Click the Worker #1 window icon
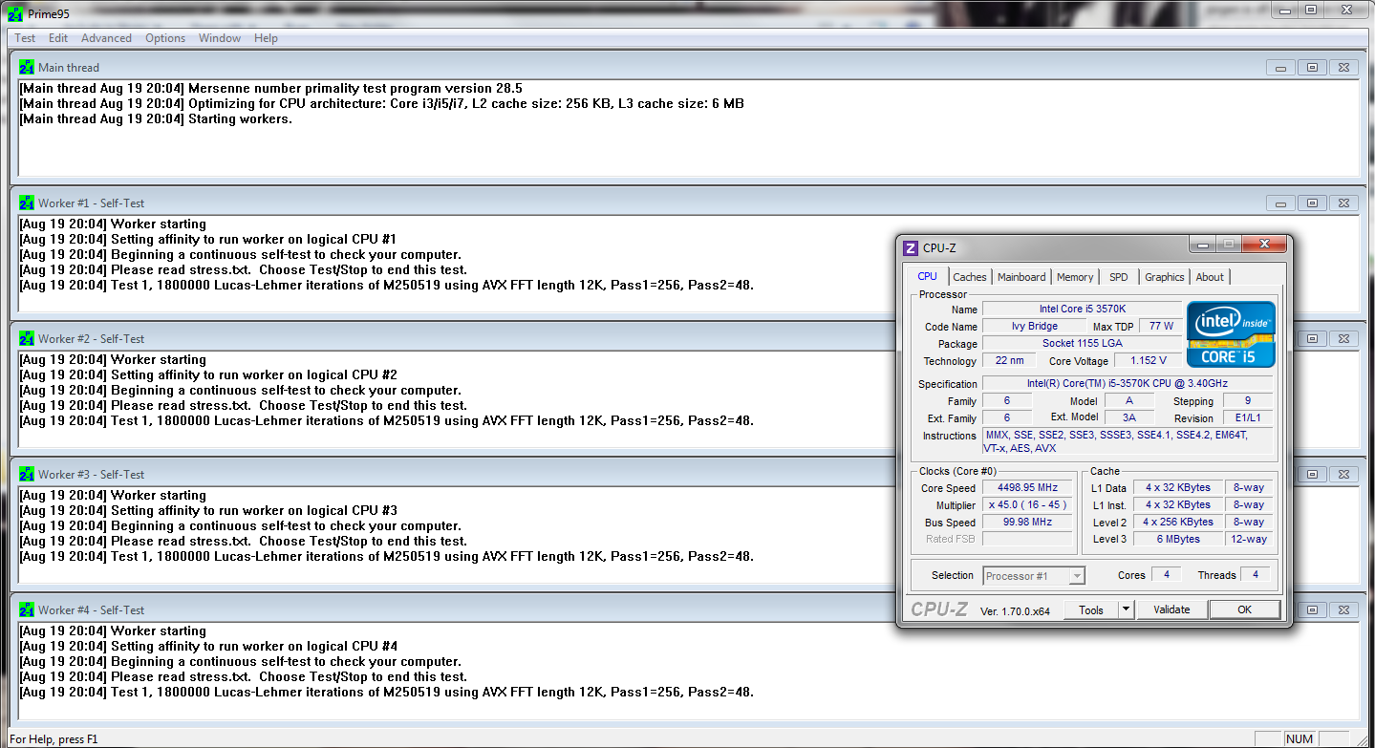The height and width of the screenshot is (748, 1375). [x=27, y=203]
